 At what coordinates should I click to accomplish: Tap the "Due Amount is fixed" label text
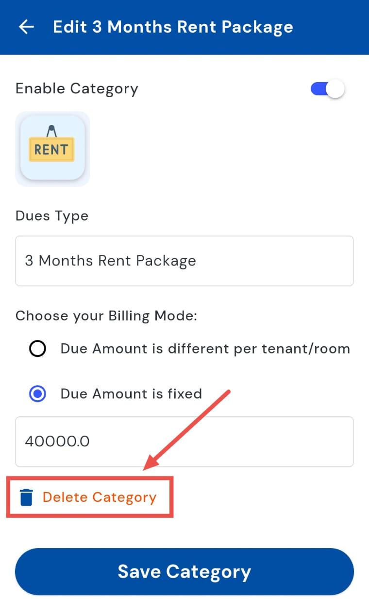(x=131, y=393)
